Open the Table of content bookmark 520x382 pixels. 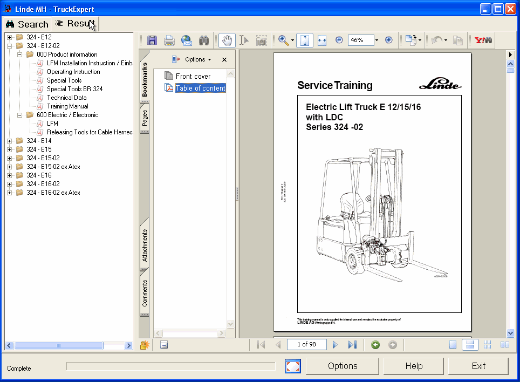[x=200, y=88]
